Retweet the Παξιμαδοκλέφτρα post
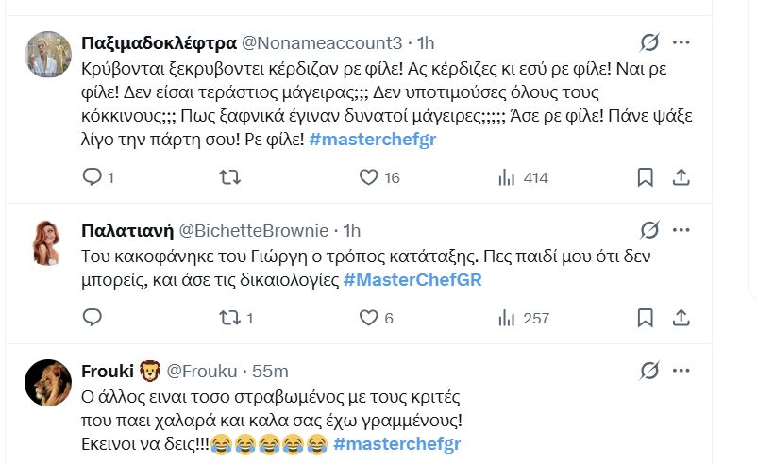 point(229,177)
